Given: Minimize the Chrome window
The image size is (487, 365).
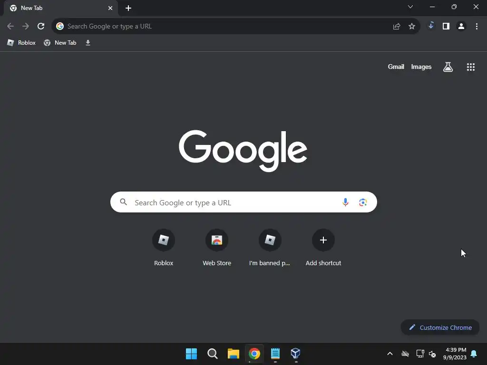Looking at the screenshot, I should coord(432,7).
